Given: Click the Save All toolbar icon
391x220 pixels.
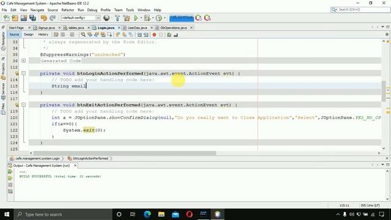Looking at the screenshot, I should coord(32,18).
